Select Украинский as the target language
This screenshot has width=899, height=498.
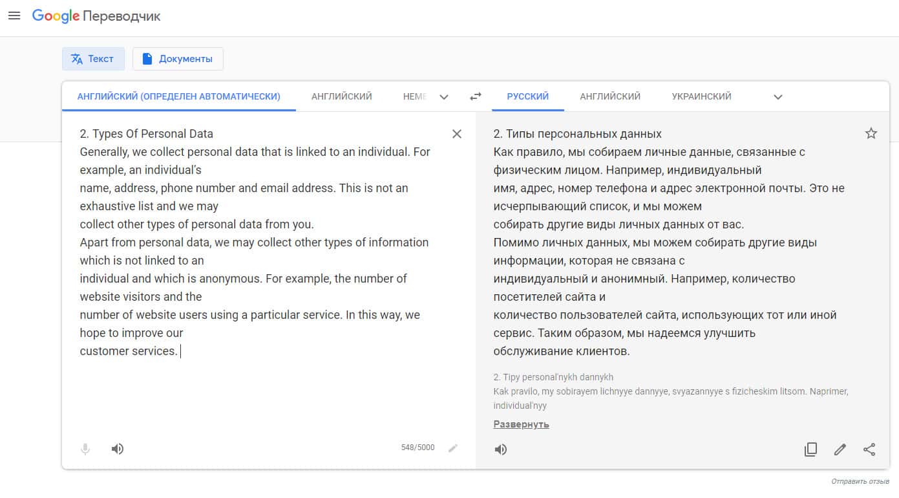tap(701, 96)
